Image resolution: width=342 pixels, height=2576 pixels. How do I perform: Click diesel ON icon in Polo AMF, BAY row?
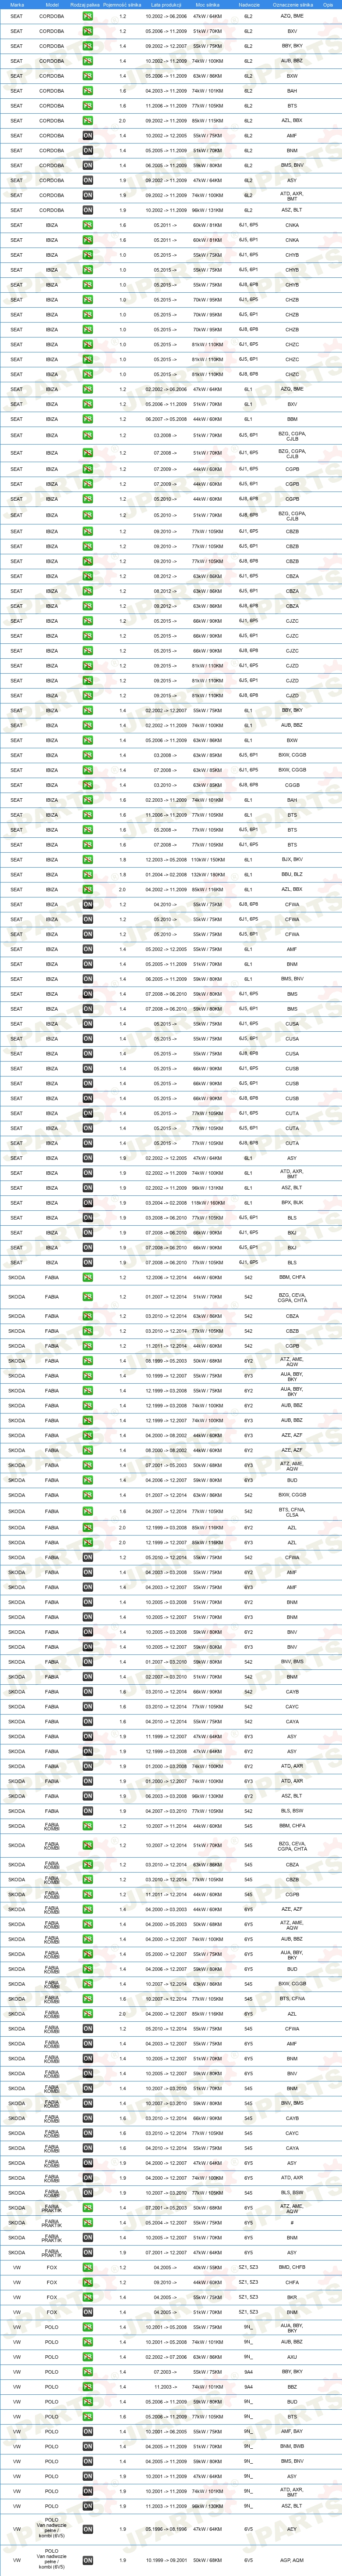click(x=88, y=2432)
